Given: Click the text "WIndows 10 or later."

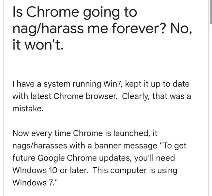Looking at the screenshot, I should click(x=50, y=170).
